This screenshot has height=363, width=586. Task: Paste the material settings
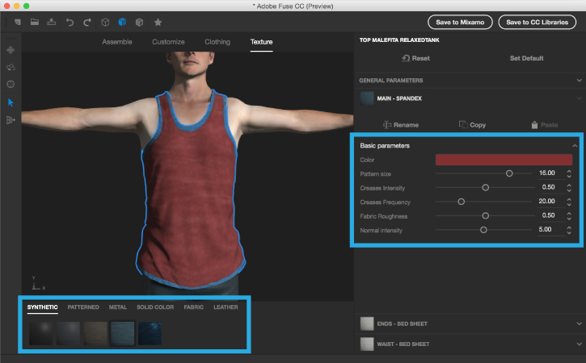(545, 125)
